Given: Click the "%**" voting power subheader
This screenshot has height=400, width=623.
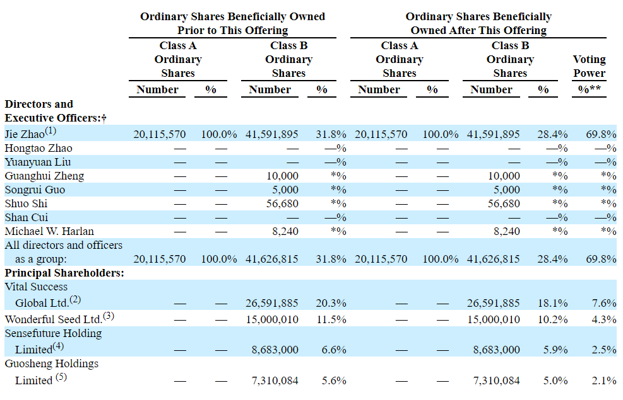Looking at the screenshot, I should point(589,89).
